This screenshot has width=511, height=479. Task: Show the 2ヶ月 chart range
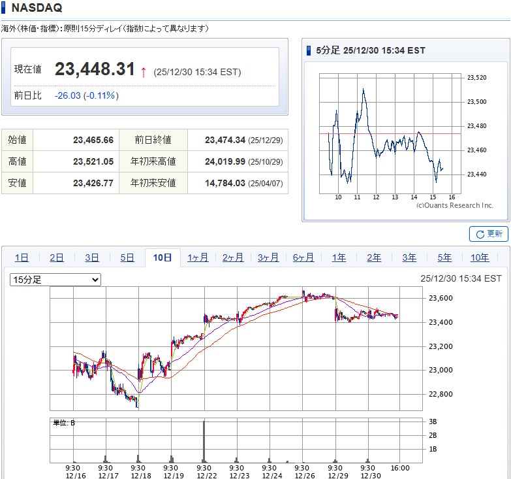click(x=233, y=257)
